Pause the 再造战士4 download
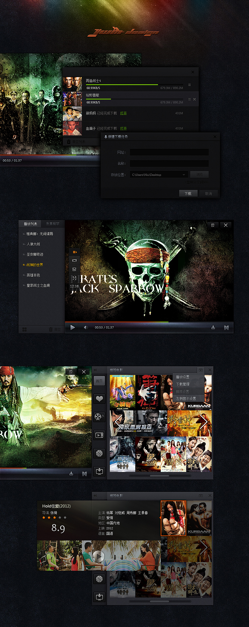This screenshot has height=627, width=249. (190, 85)
